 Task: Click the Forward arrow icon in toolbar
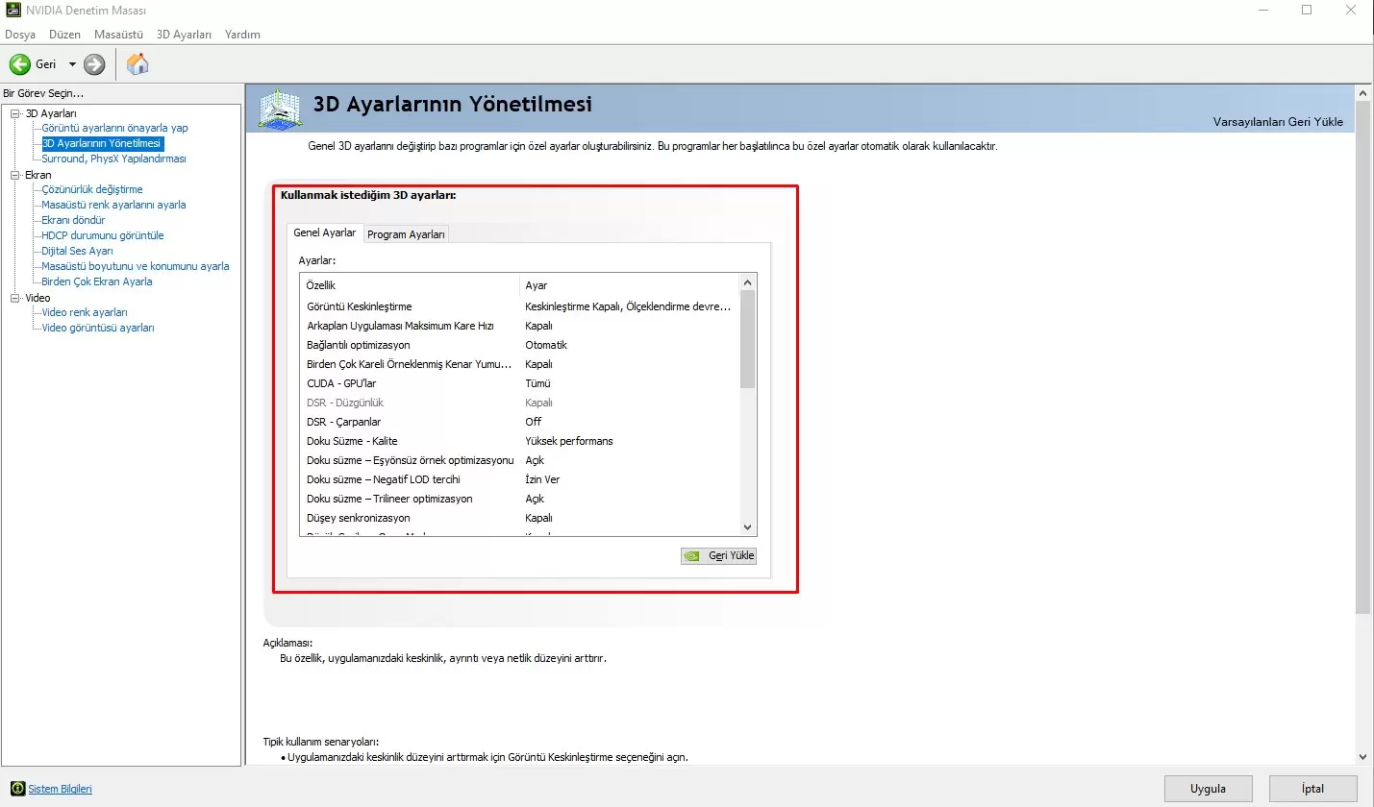(x=94, y=64)
